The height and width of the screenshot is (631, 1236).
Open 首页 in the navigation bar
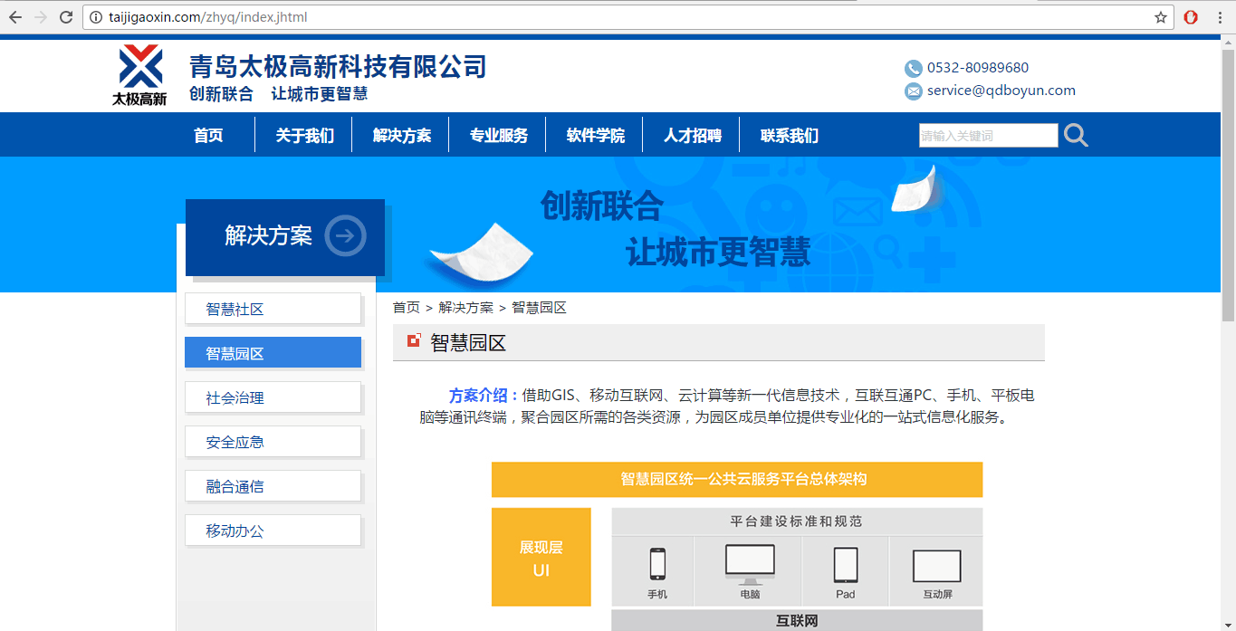(x=208, y=136)
